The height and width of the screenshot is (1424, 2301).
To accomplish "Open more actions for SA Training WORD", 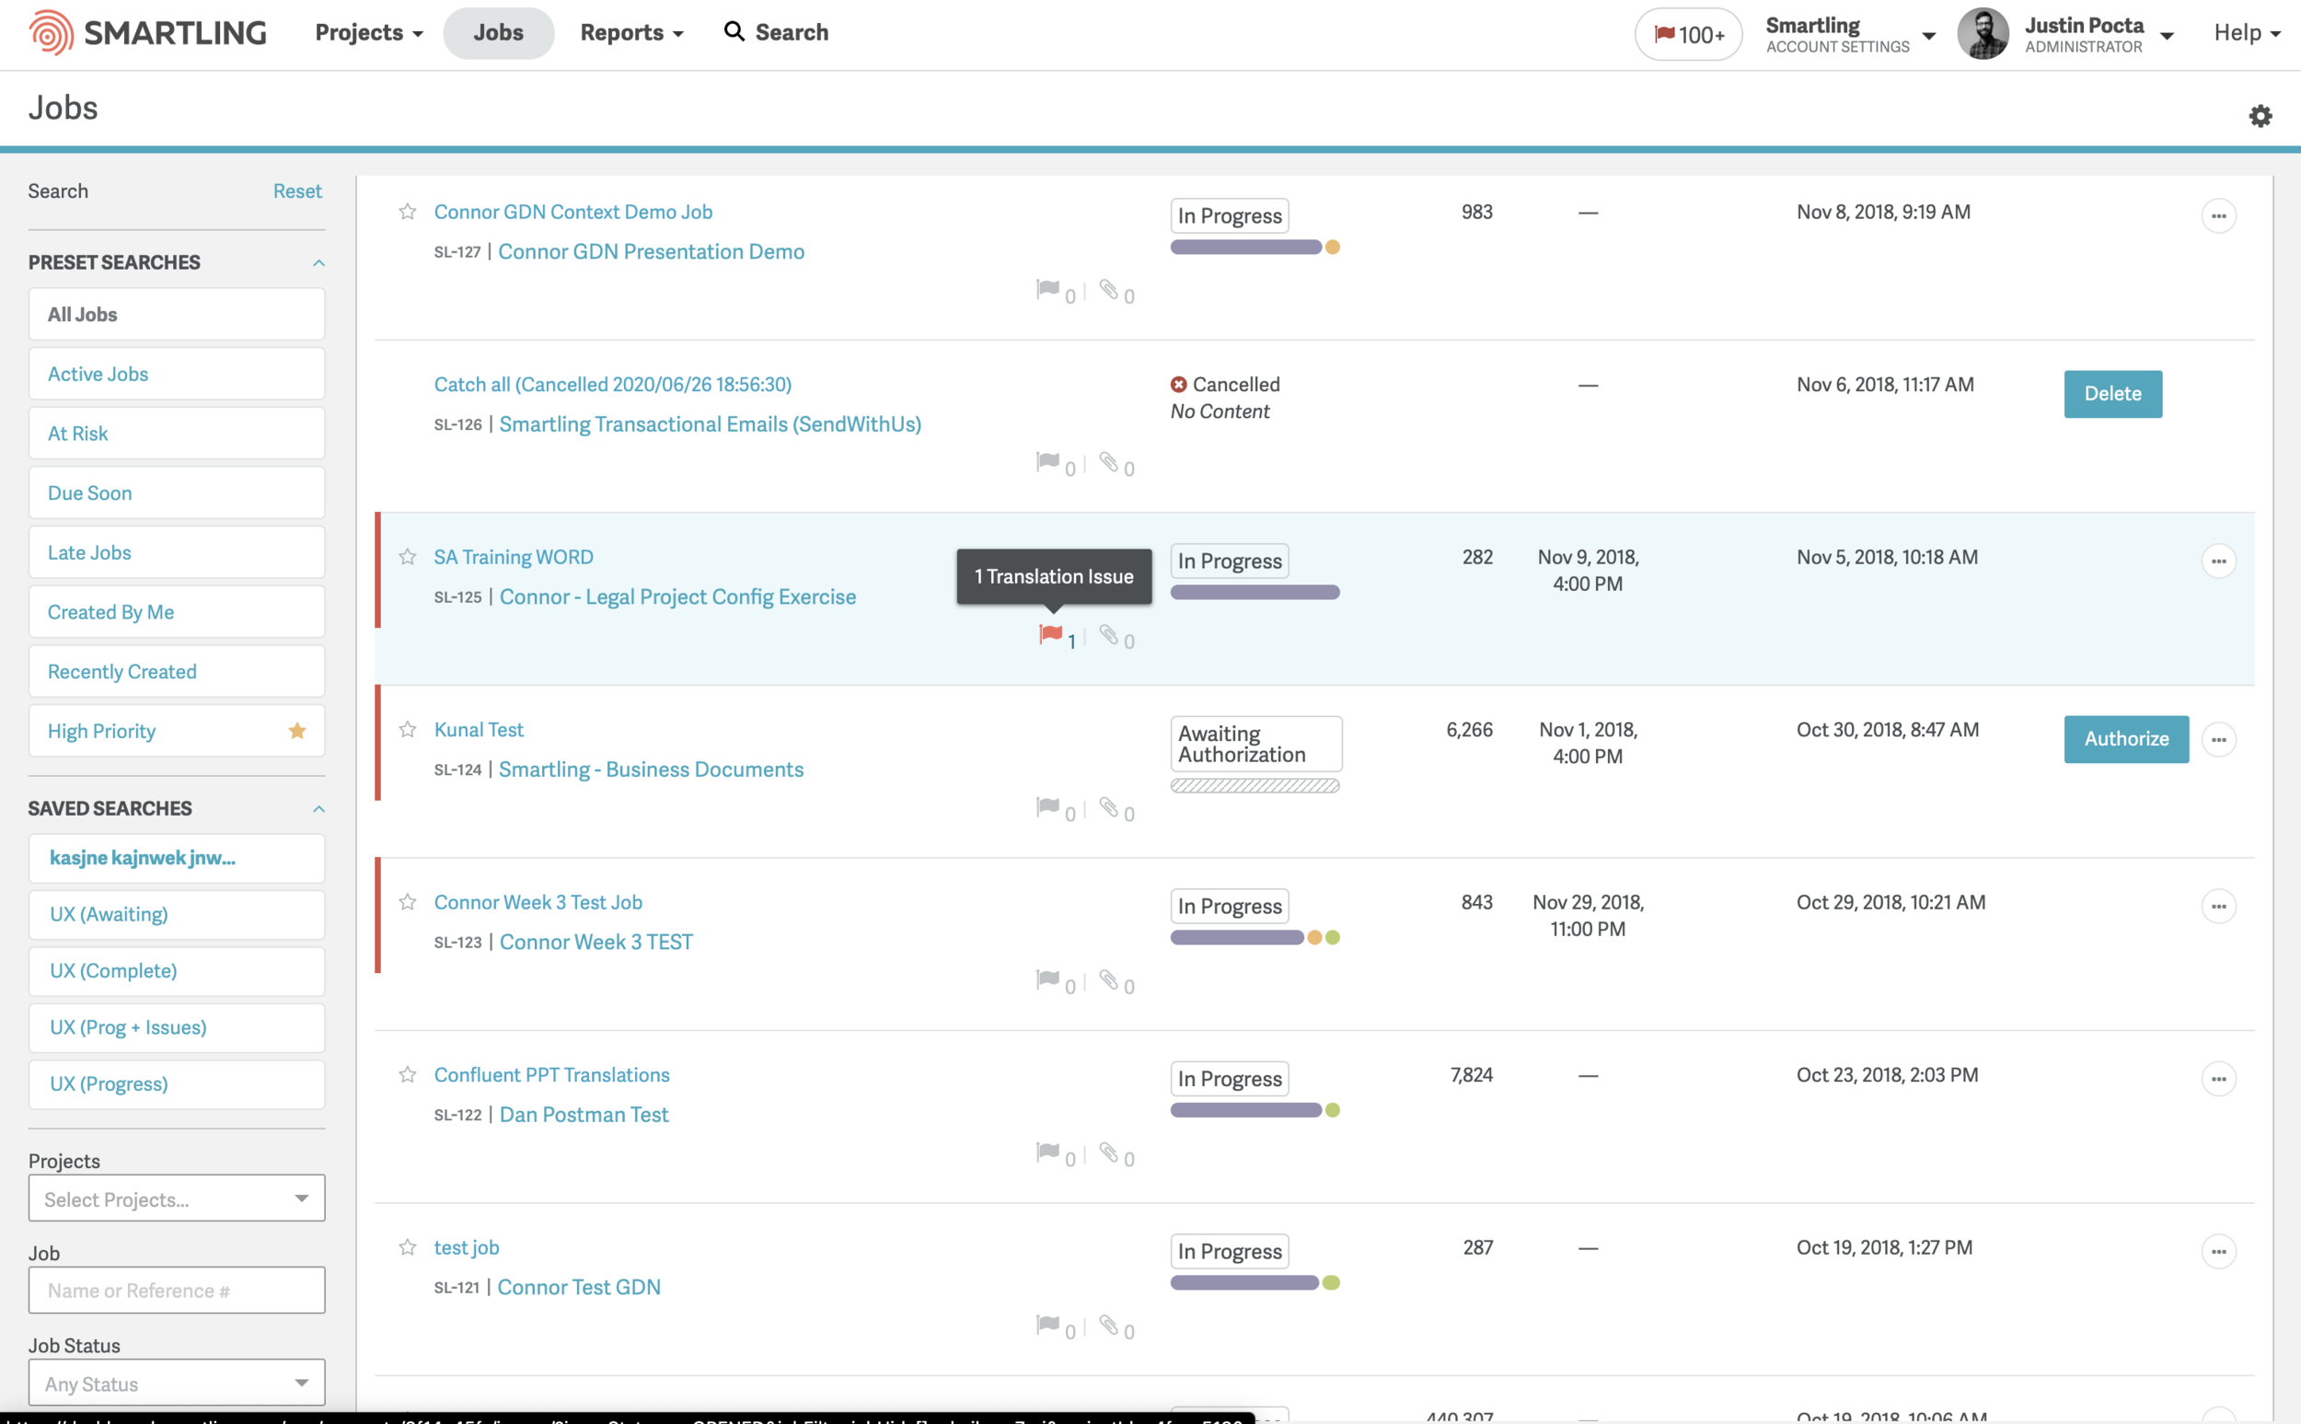I will pyautogui.click(x=2218, y=561).
